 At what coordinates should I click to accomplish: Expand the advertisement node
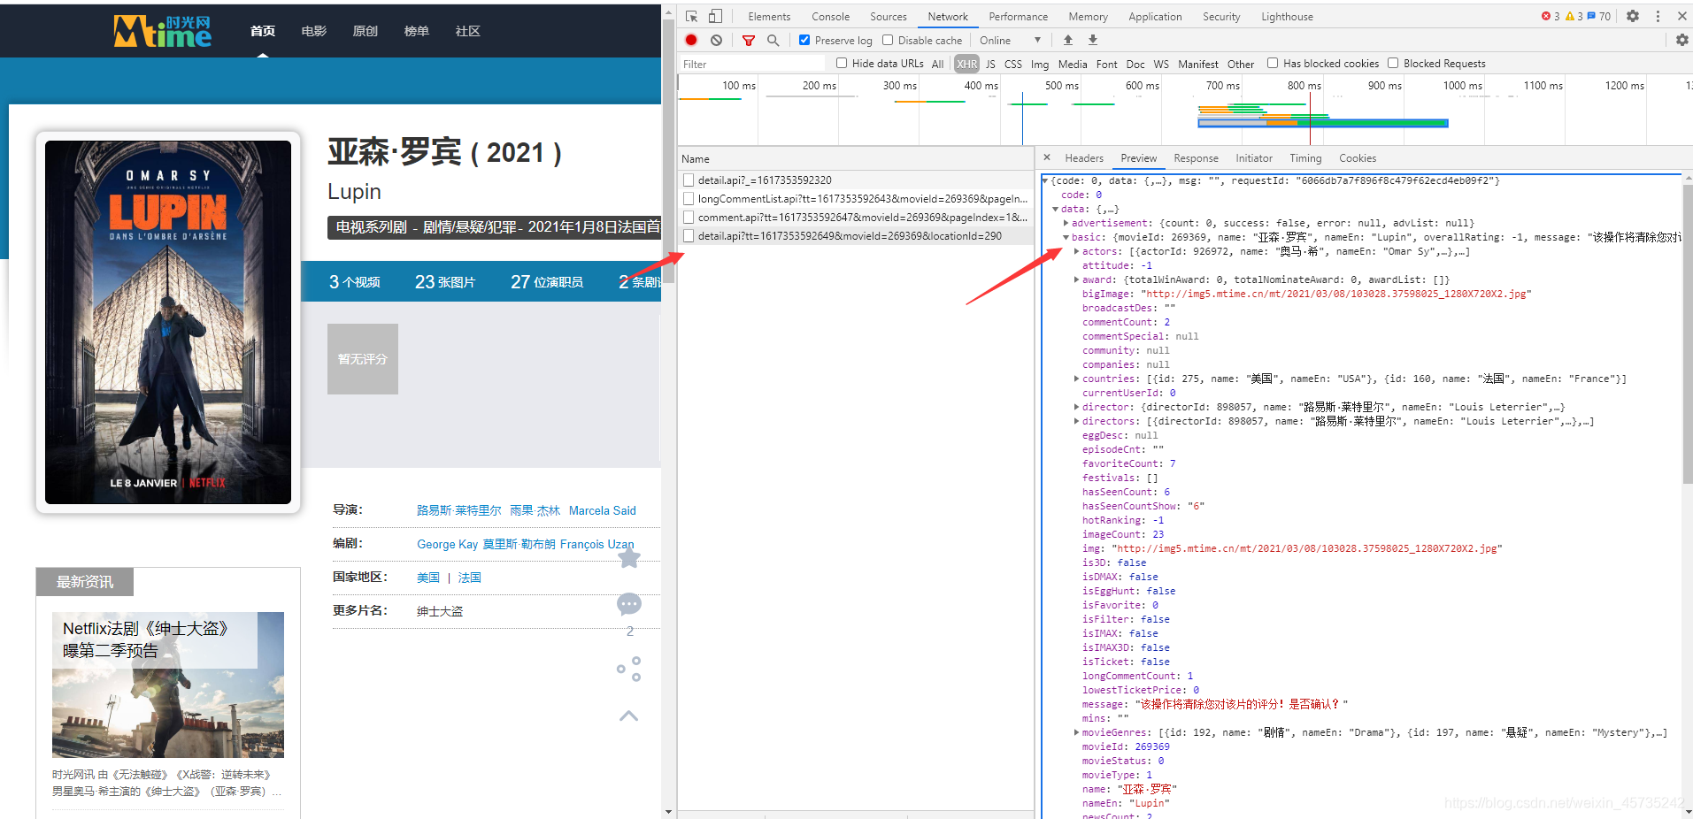[1066, 223]
